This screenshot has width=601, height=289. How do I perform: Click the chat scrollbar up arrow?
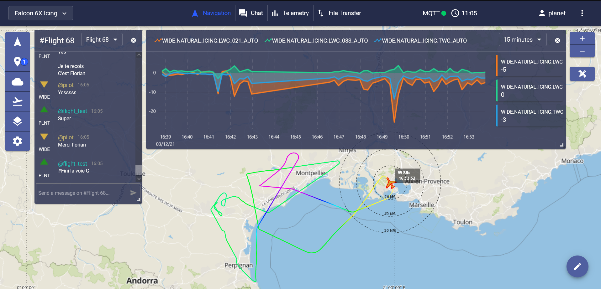139,55
